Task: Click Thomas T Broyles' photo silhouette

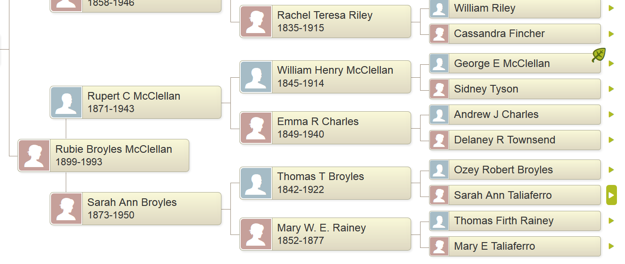Action: coord(256,183)
